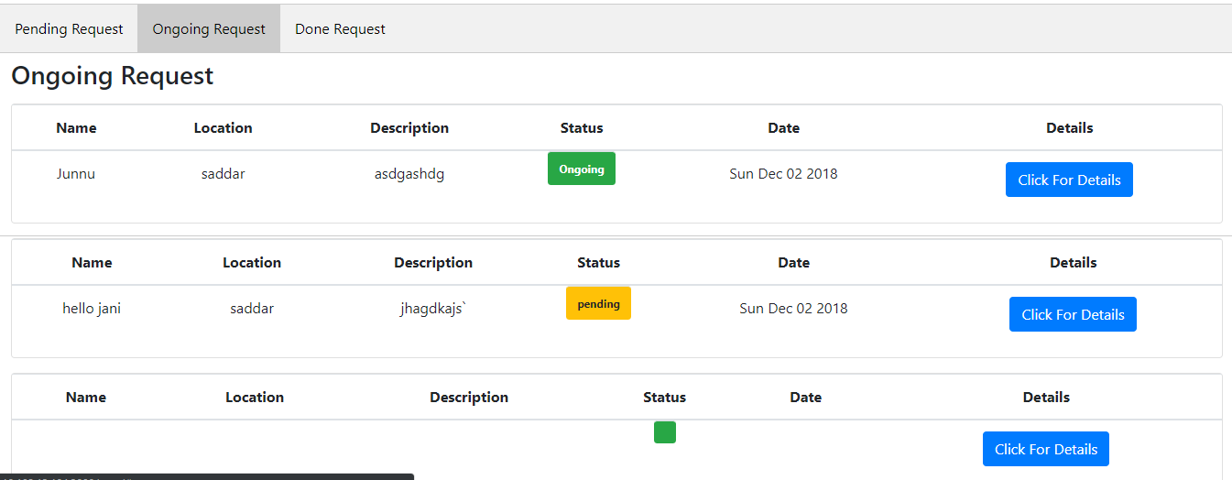Click the jhagdkajs` description text

[x=433, y=309]
